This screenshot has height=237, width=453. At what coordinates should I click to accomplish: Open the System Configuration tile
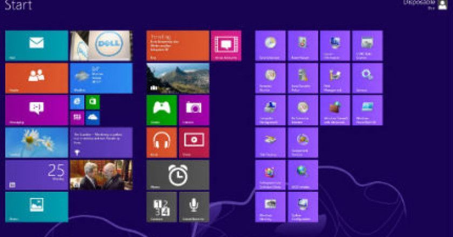303,207
